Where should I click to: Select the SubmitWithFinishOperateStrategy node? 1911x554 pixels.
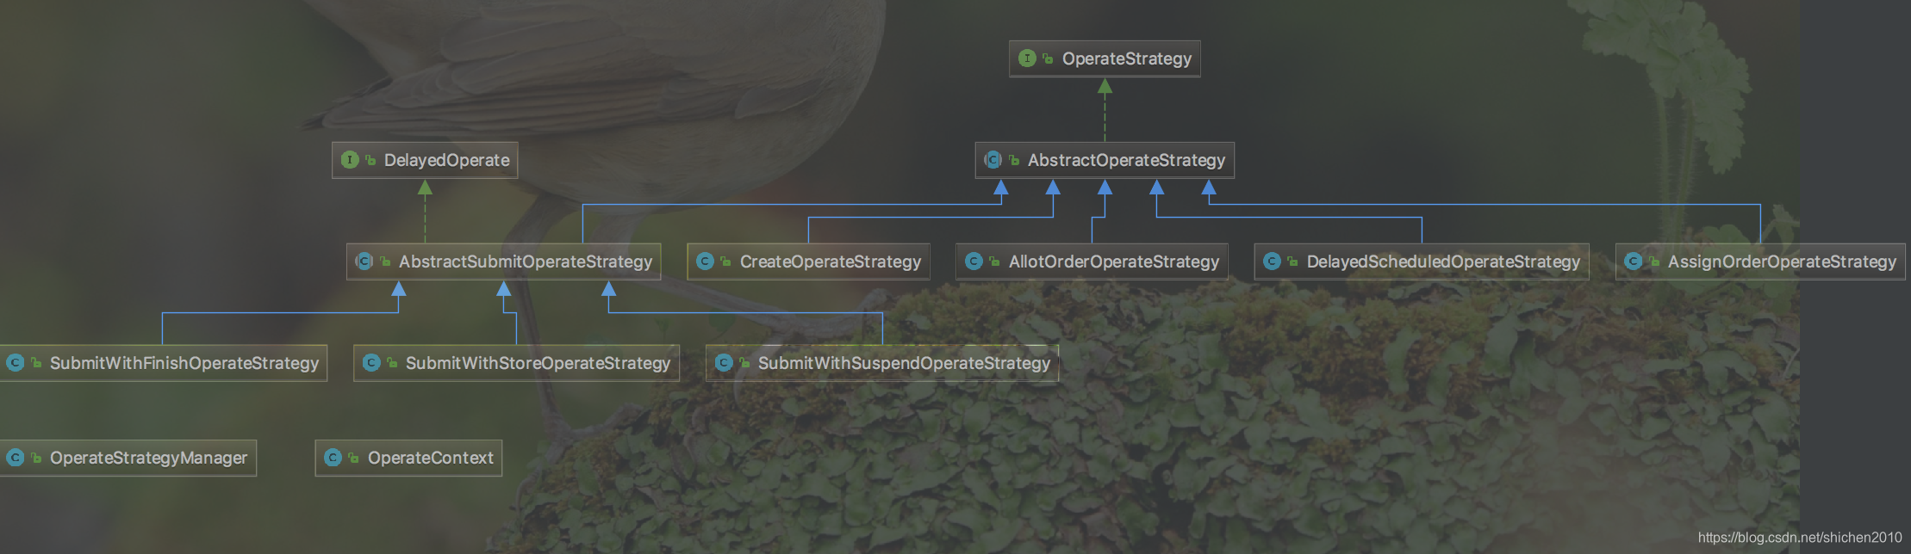tap(163, 363)
